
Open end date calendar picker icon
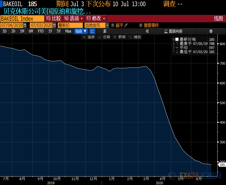click(x=54, y=25)
